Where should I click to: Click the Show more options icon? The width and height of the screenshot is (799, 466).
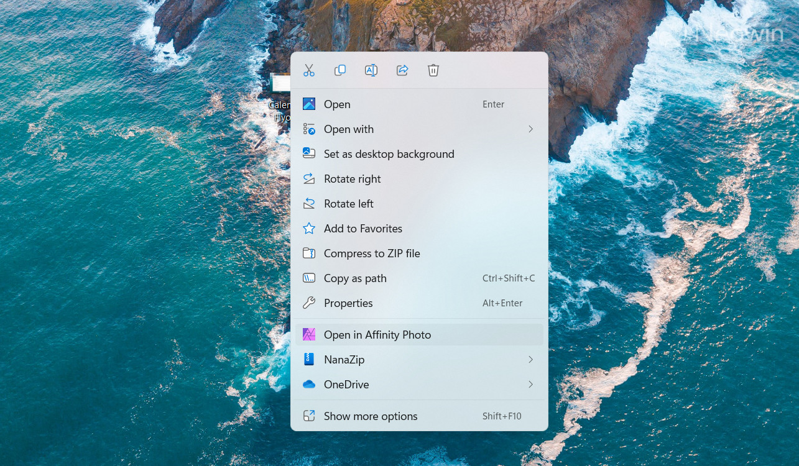coord(309,416)
